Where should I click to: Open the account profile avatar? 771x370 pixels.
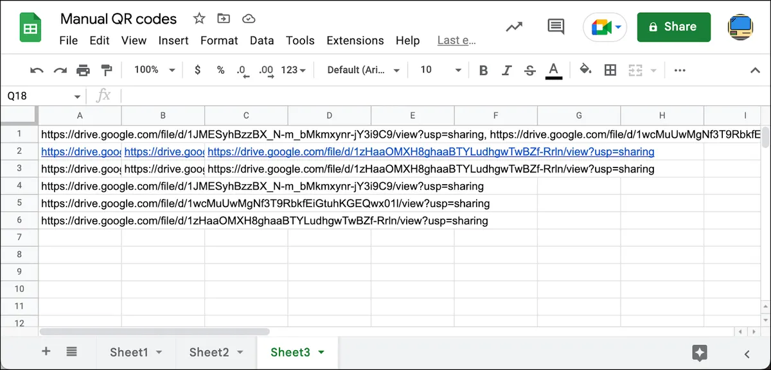(x=740, y=27)
